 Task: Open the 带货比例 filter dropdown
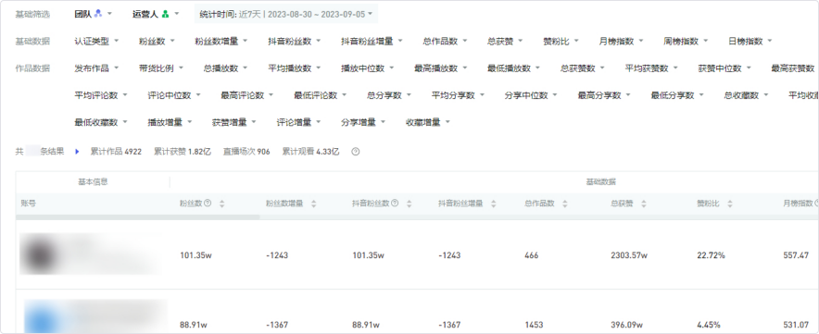click(x=161, y=68)
